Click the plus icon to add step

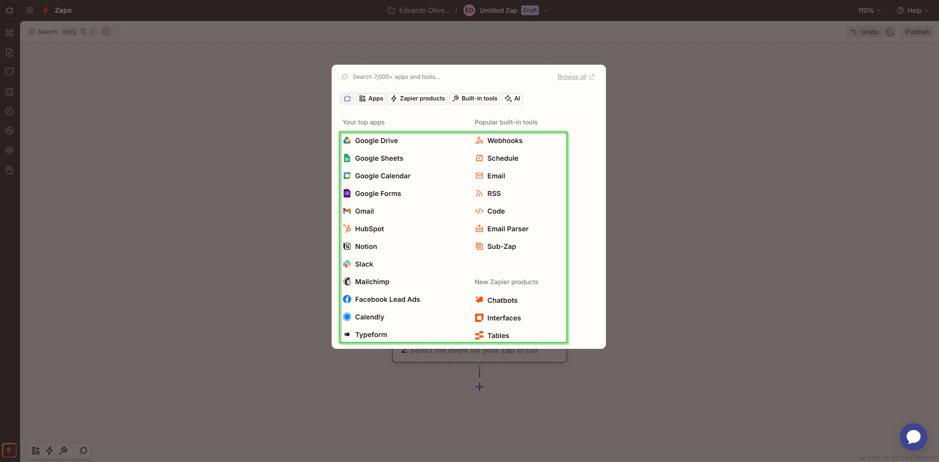pos(480,387)
